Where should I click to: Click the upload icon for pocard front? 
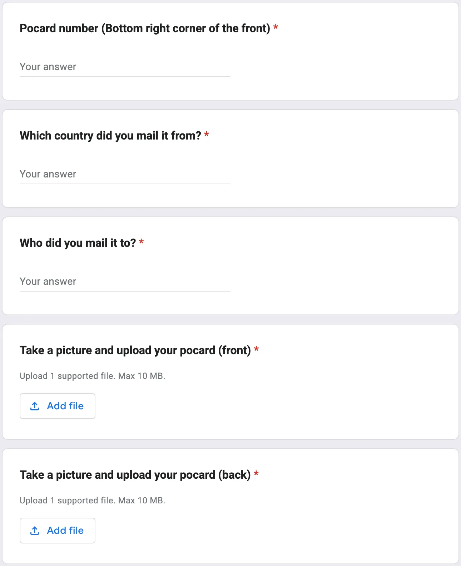35,406
